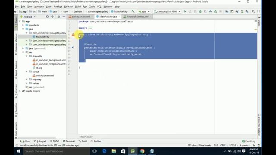Click gutter related-file icon beside class declaration
The width and height of the screenshot is (276, 155).
(x=73, y=34)
